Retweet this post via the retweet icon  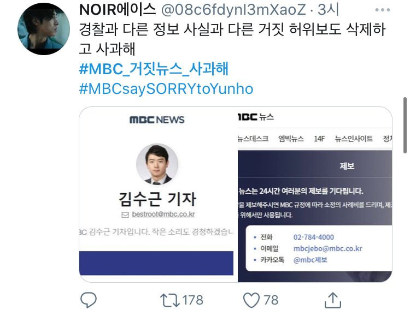coord(169,300)
